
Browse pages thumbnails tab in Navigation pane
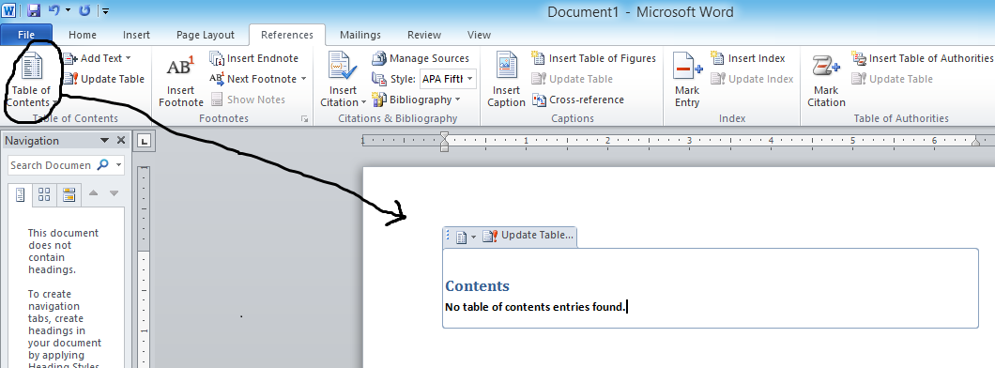pyautogui.click(x=44, y=194)
